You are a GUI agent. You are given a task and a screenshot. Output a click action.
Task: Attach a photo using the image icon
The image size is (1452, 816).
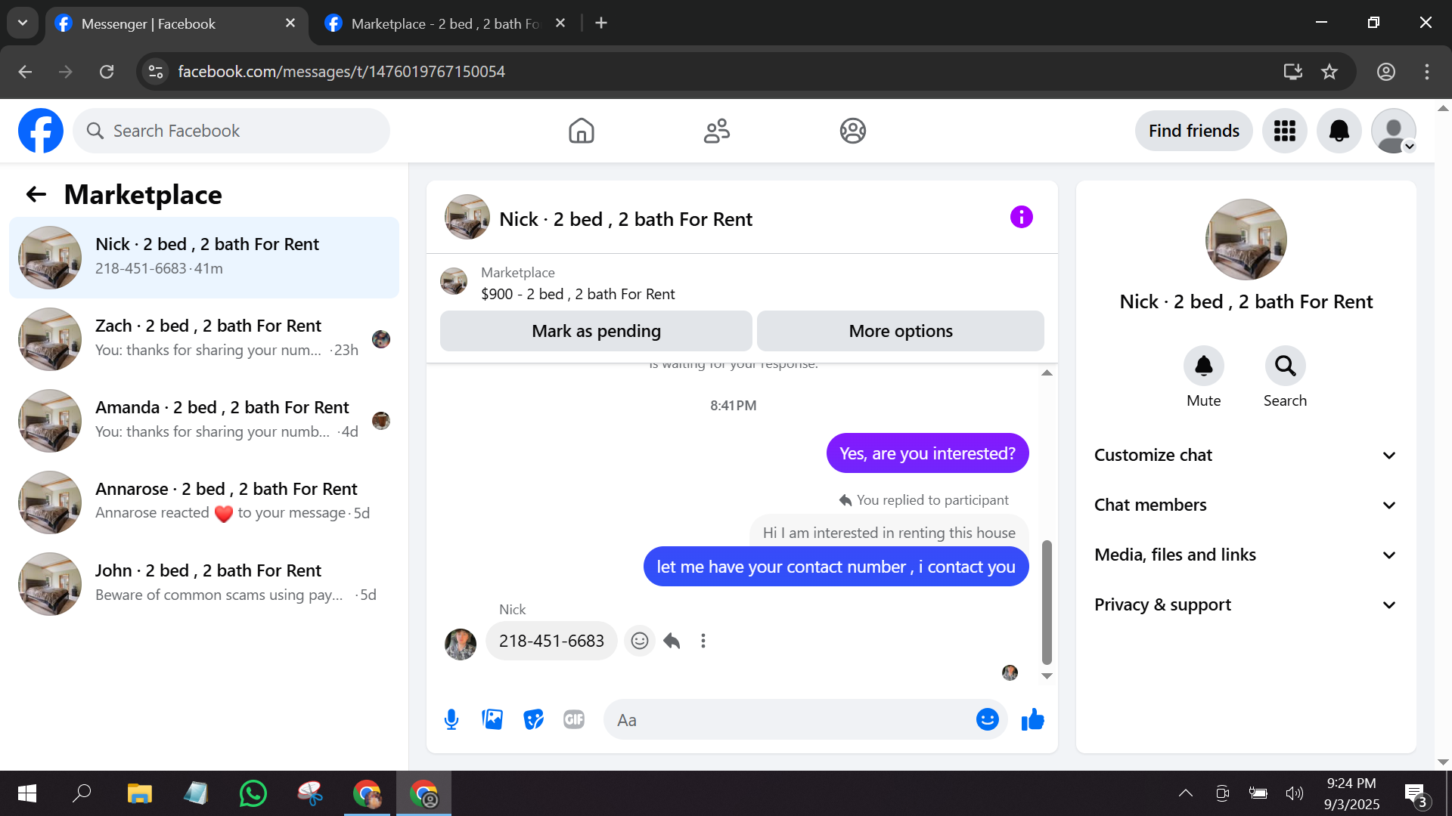point(492,719)
